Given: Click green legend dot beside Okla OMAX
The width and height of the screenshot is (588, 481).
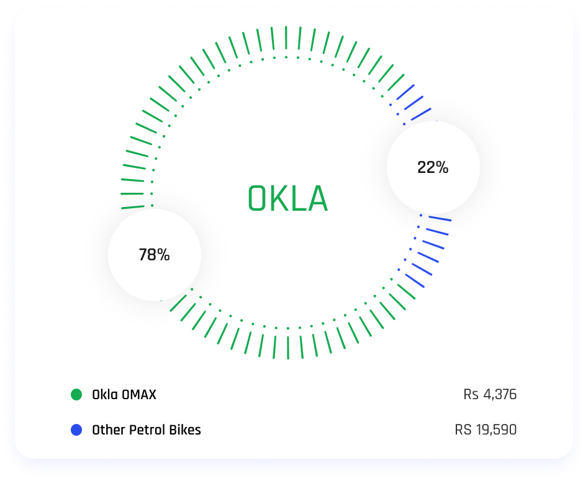Looking at the screenshot, I should [x=76, y=394].
